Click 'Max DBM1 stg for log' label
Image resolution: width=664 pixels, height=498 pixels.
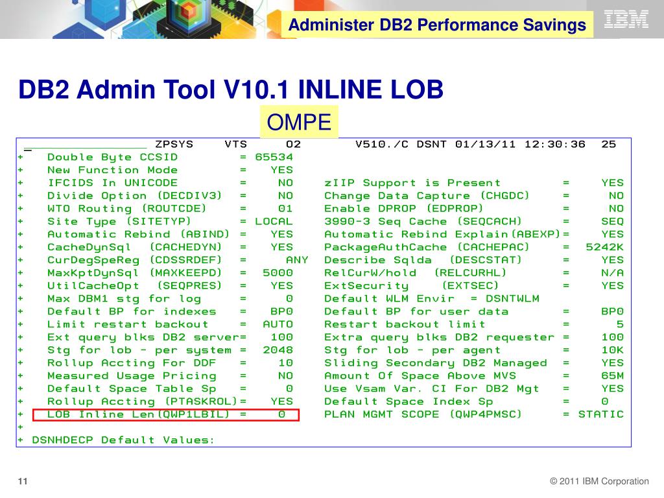(124, 298)
